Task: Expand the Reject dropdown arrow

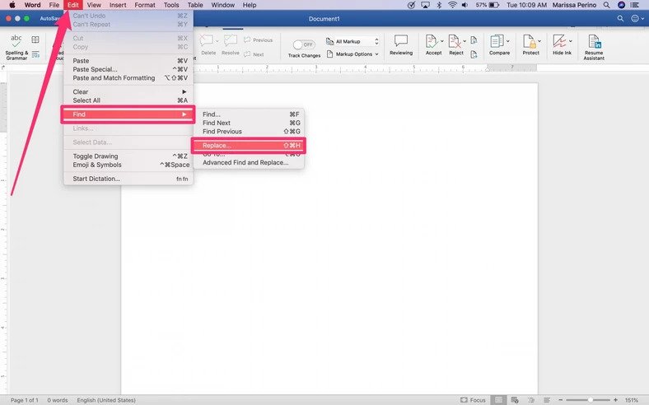Action: point(465,41)
